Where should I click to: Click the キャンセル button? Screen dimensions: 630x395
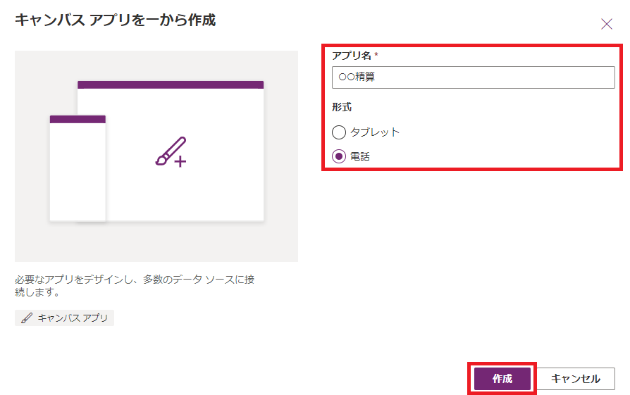575,379
